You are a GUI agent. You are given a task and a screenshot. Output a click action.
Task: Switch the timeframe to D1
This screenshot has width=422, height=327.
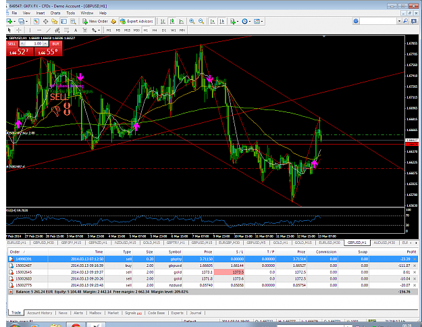tap(164, 30)
